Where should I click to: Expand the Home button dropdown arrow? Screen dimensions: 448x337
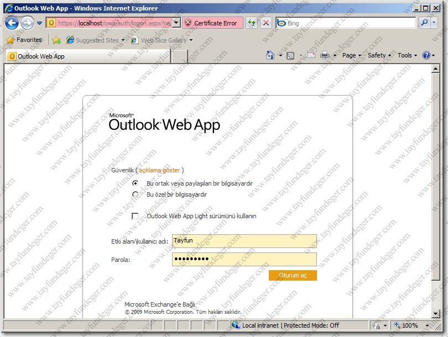point(280,55)
